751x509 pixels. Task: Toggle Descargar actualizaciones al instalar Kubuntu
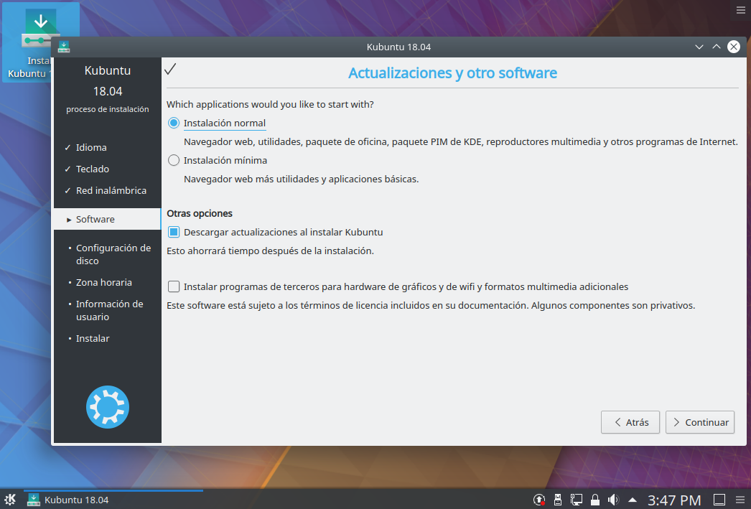click(174, 232)
